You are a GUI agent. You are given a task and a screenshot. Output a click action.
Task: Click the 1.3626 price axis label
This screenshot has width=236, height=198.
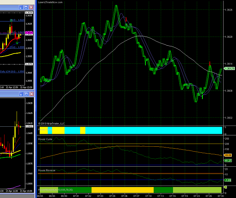point(228,10)
